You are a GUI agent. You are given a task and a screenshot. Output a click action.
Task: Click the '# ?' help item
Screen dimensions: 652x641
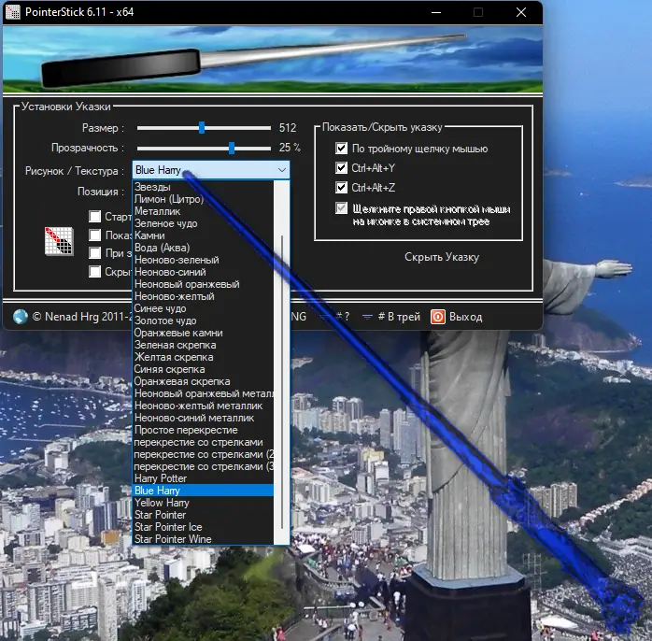click(x=334, y=317)
